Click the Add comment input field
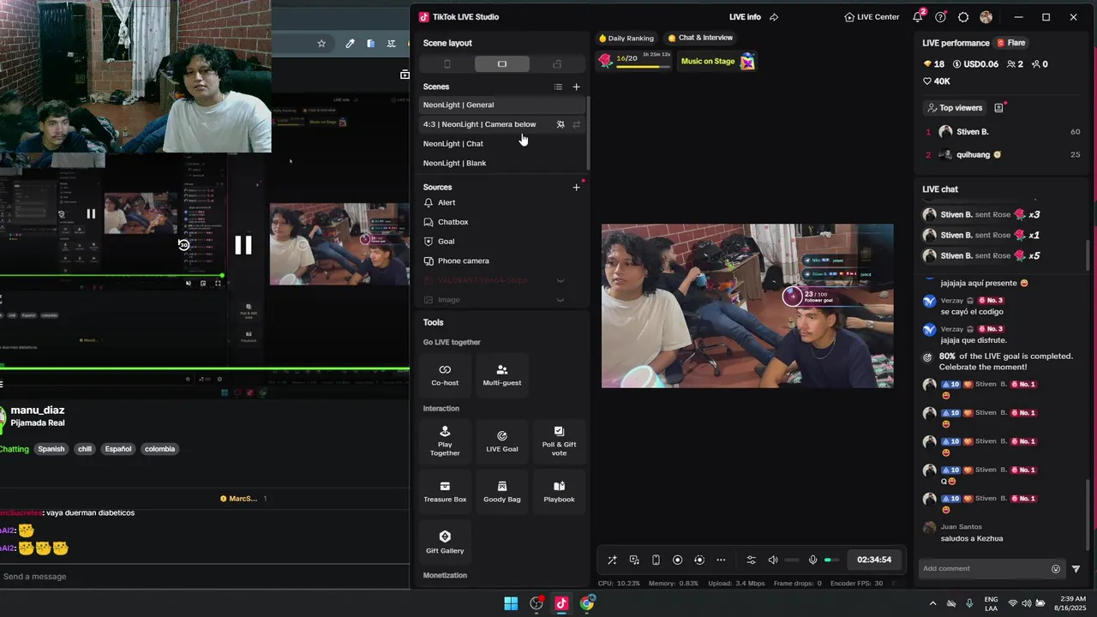 click(x=984, y=568)
